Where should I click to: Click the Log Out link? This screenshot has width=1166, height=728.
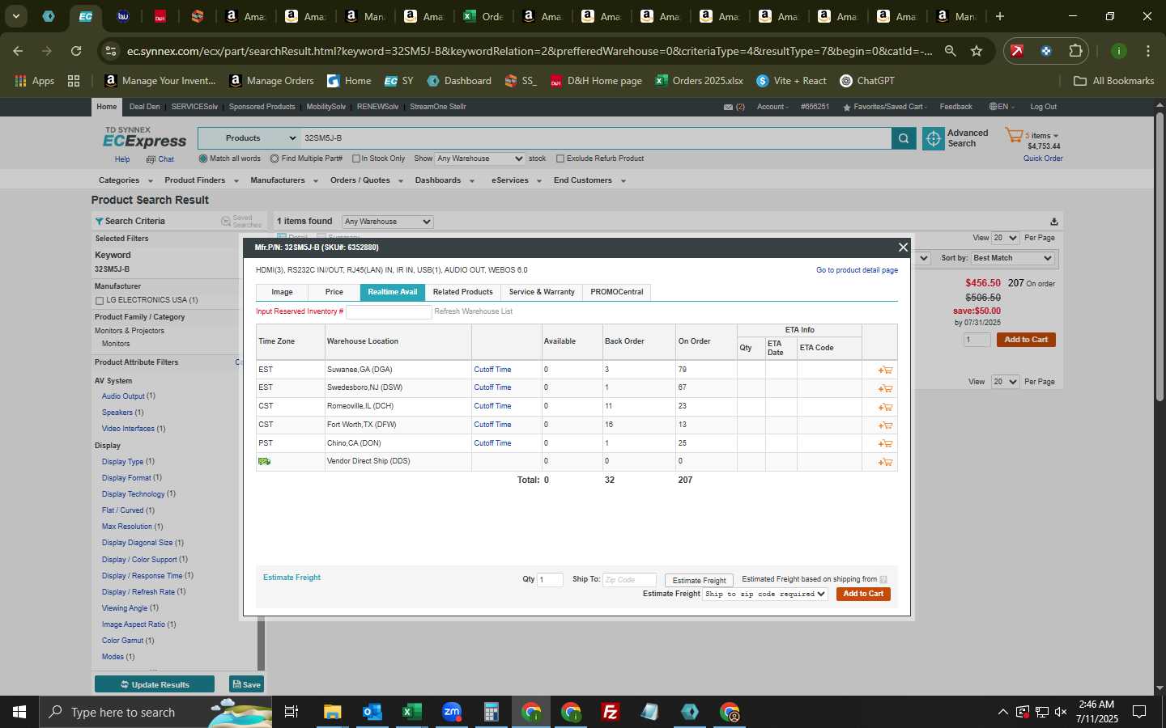tap(1043, 107)
